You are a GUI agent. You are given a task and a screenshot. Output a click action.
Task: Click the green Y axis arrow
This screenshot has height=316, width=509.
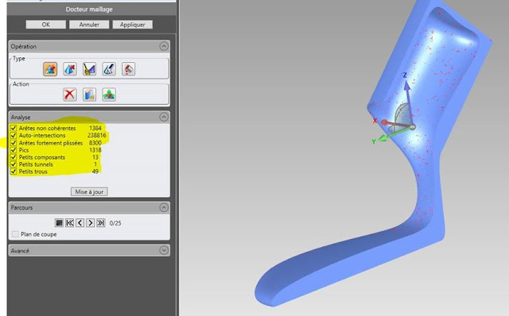tap(383, 137)
